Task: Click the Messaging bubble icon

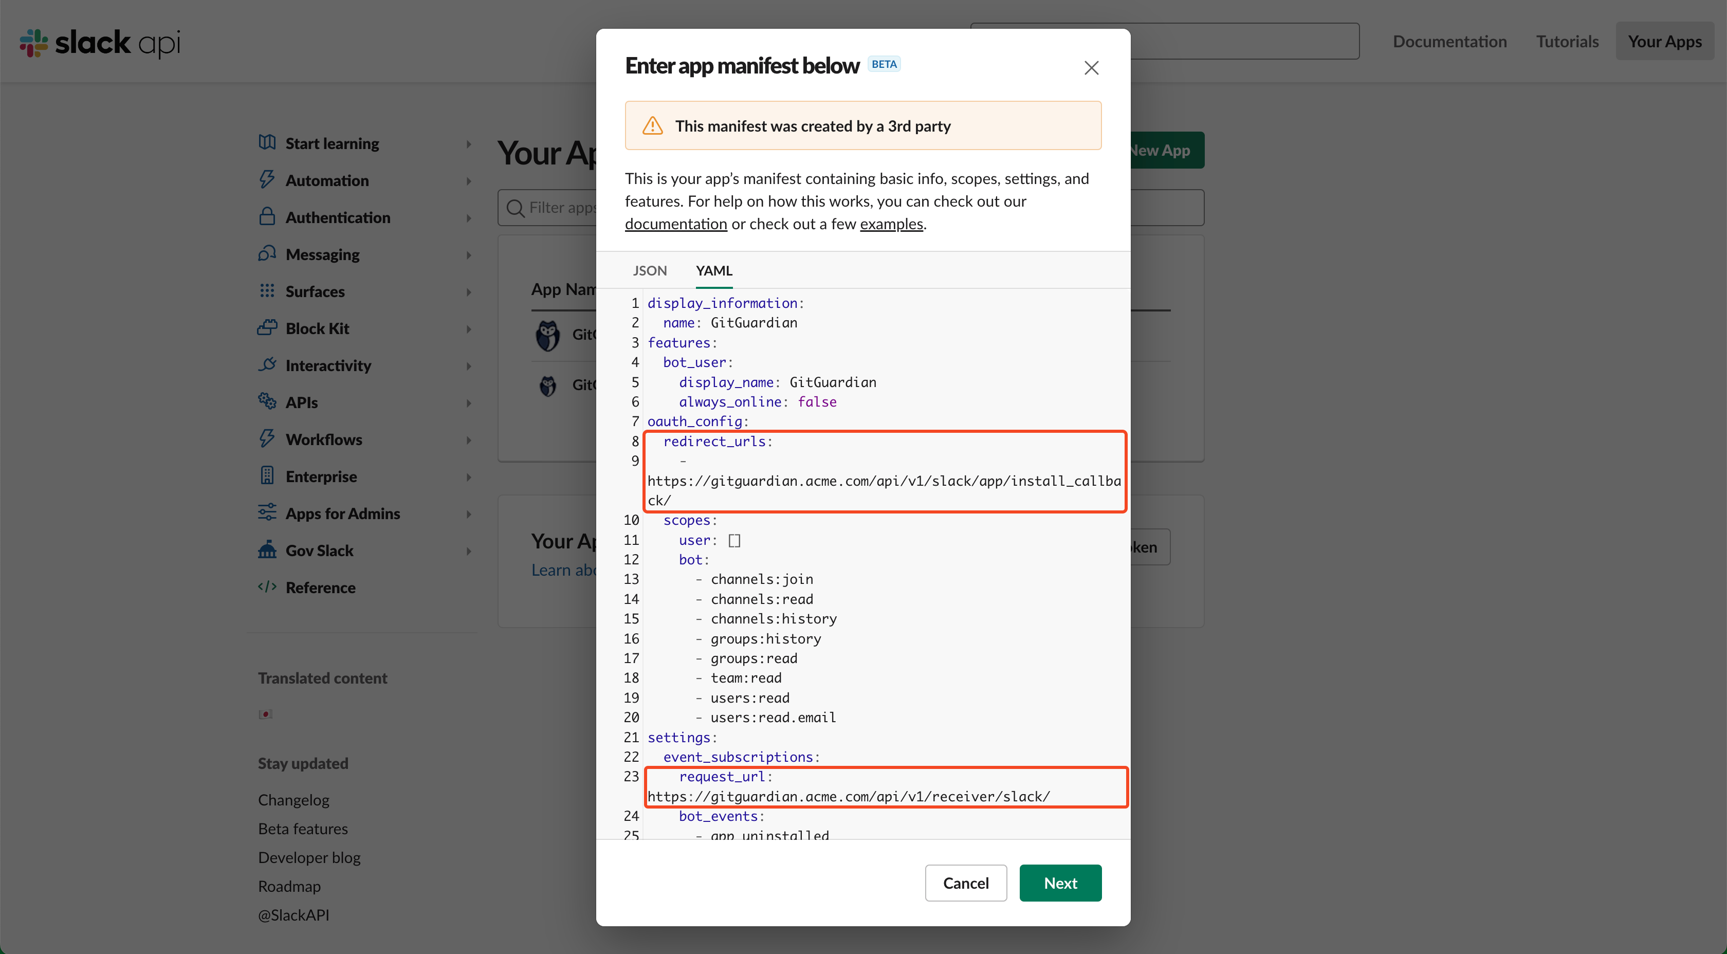Action: tap(267, 253)
